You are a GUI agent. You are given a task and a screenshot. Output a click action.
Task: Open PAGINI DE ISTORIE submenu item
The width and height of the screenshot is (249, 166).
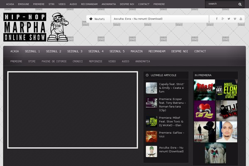tap(54, 61)
